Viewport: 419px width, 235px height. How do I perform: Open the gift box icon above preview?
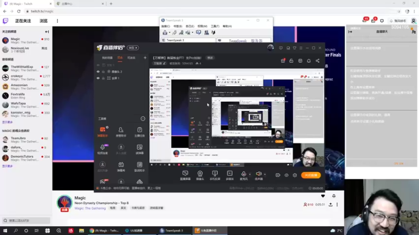point(283,61)
